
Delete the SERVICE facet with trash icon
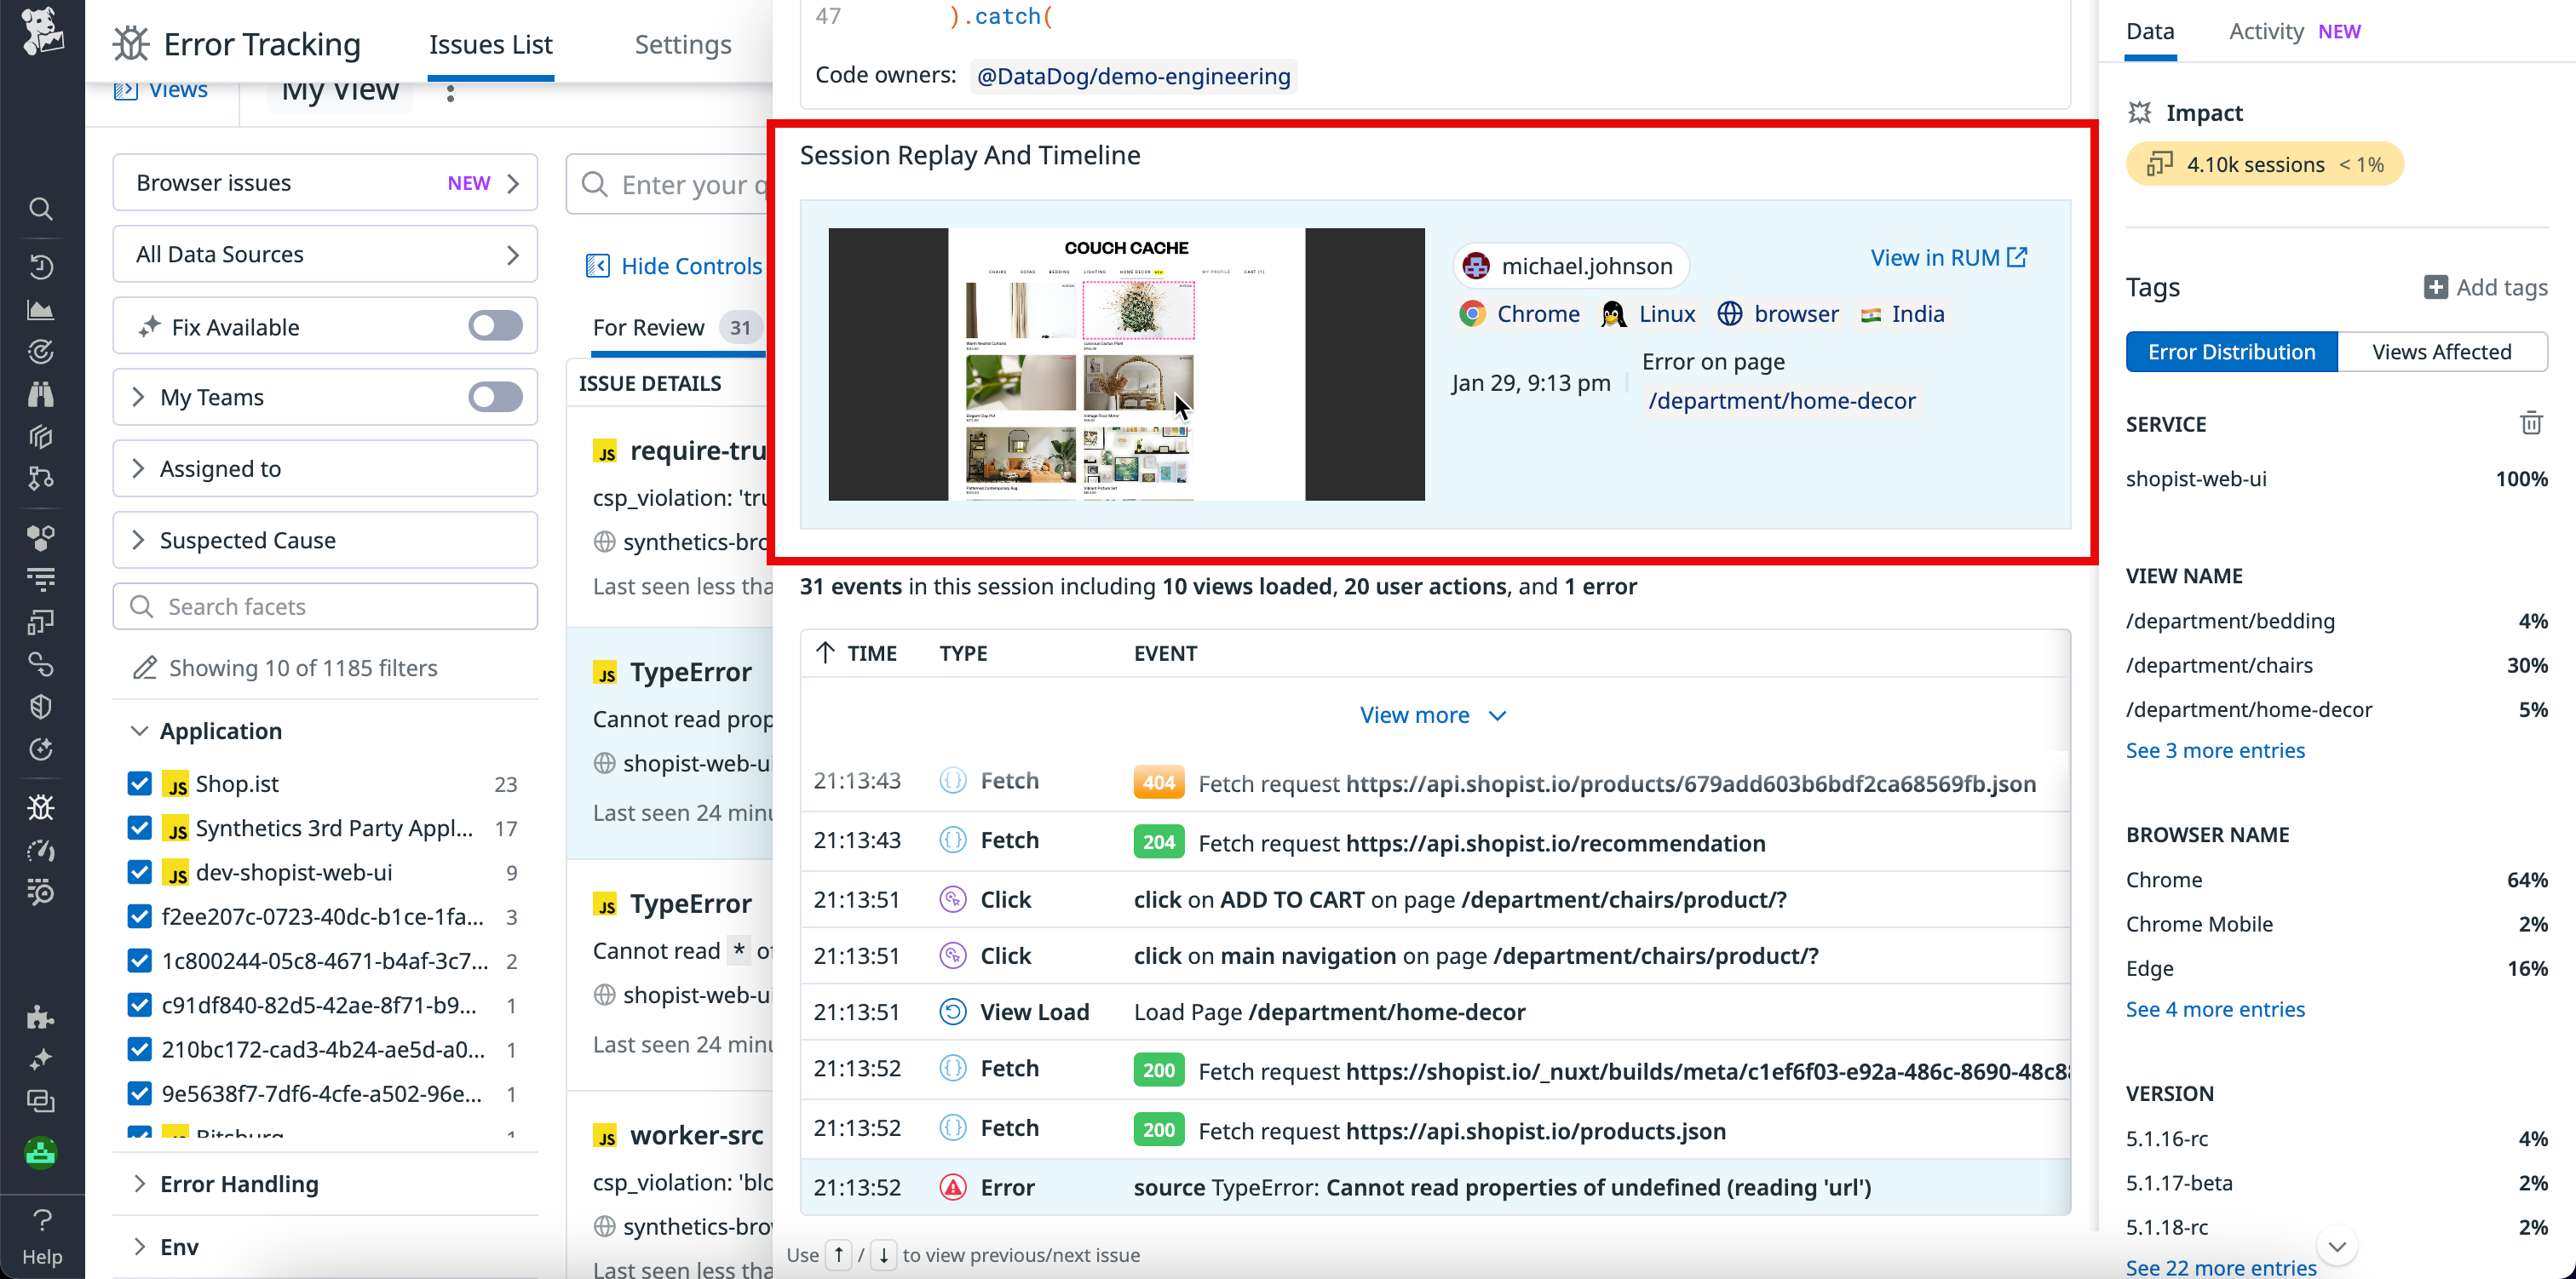pos(2531,423)
